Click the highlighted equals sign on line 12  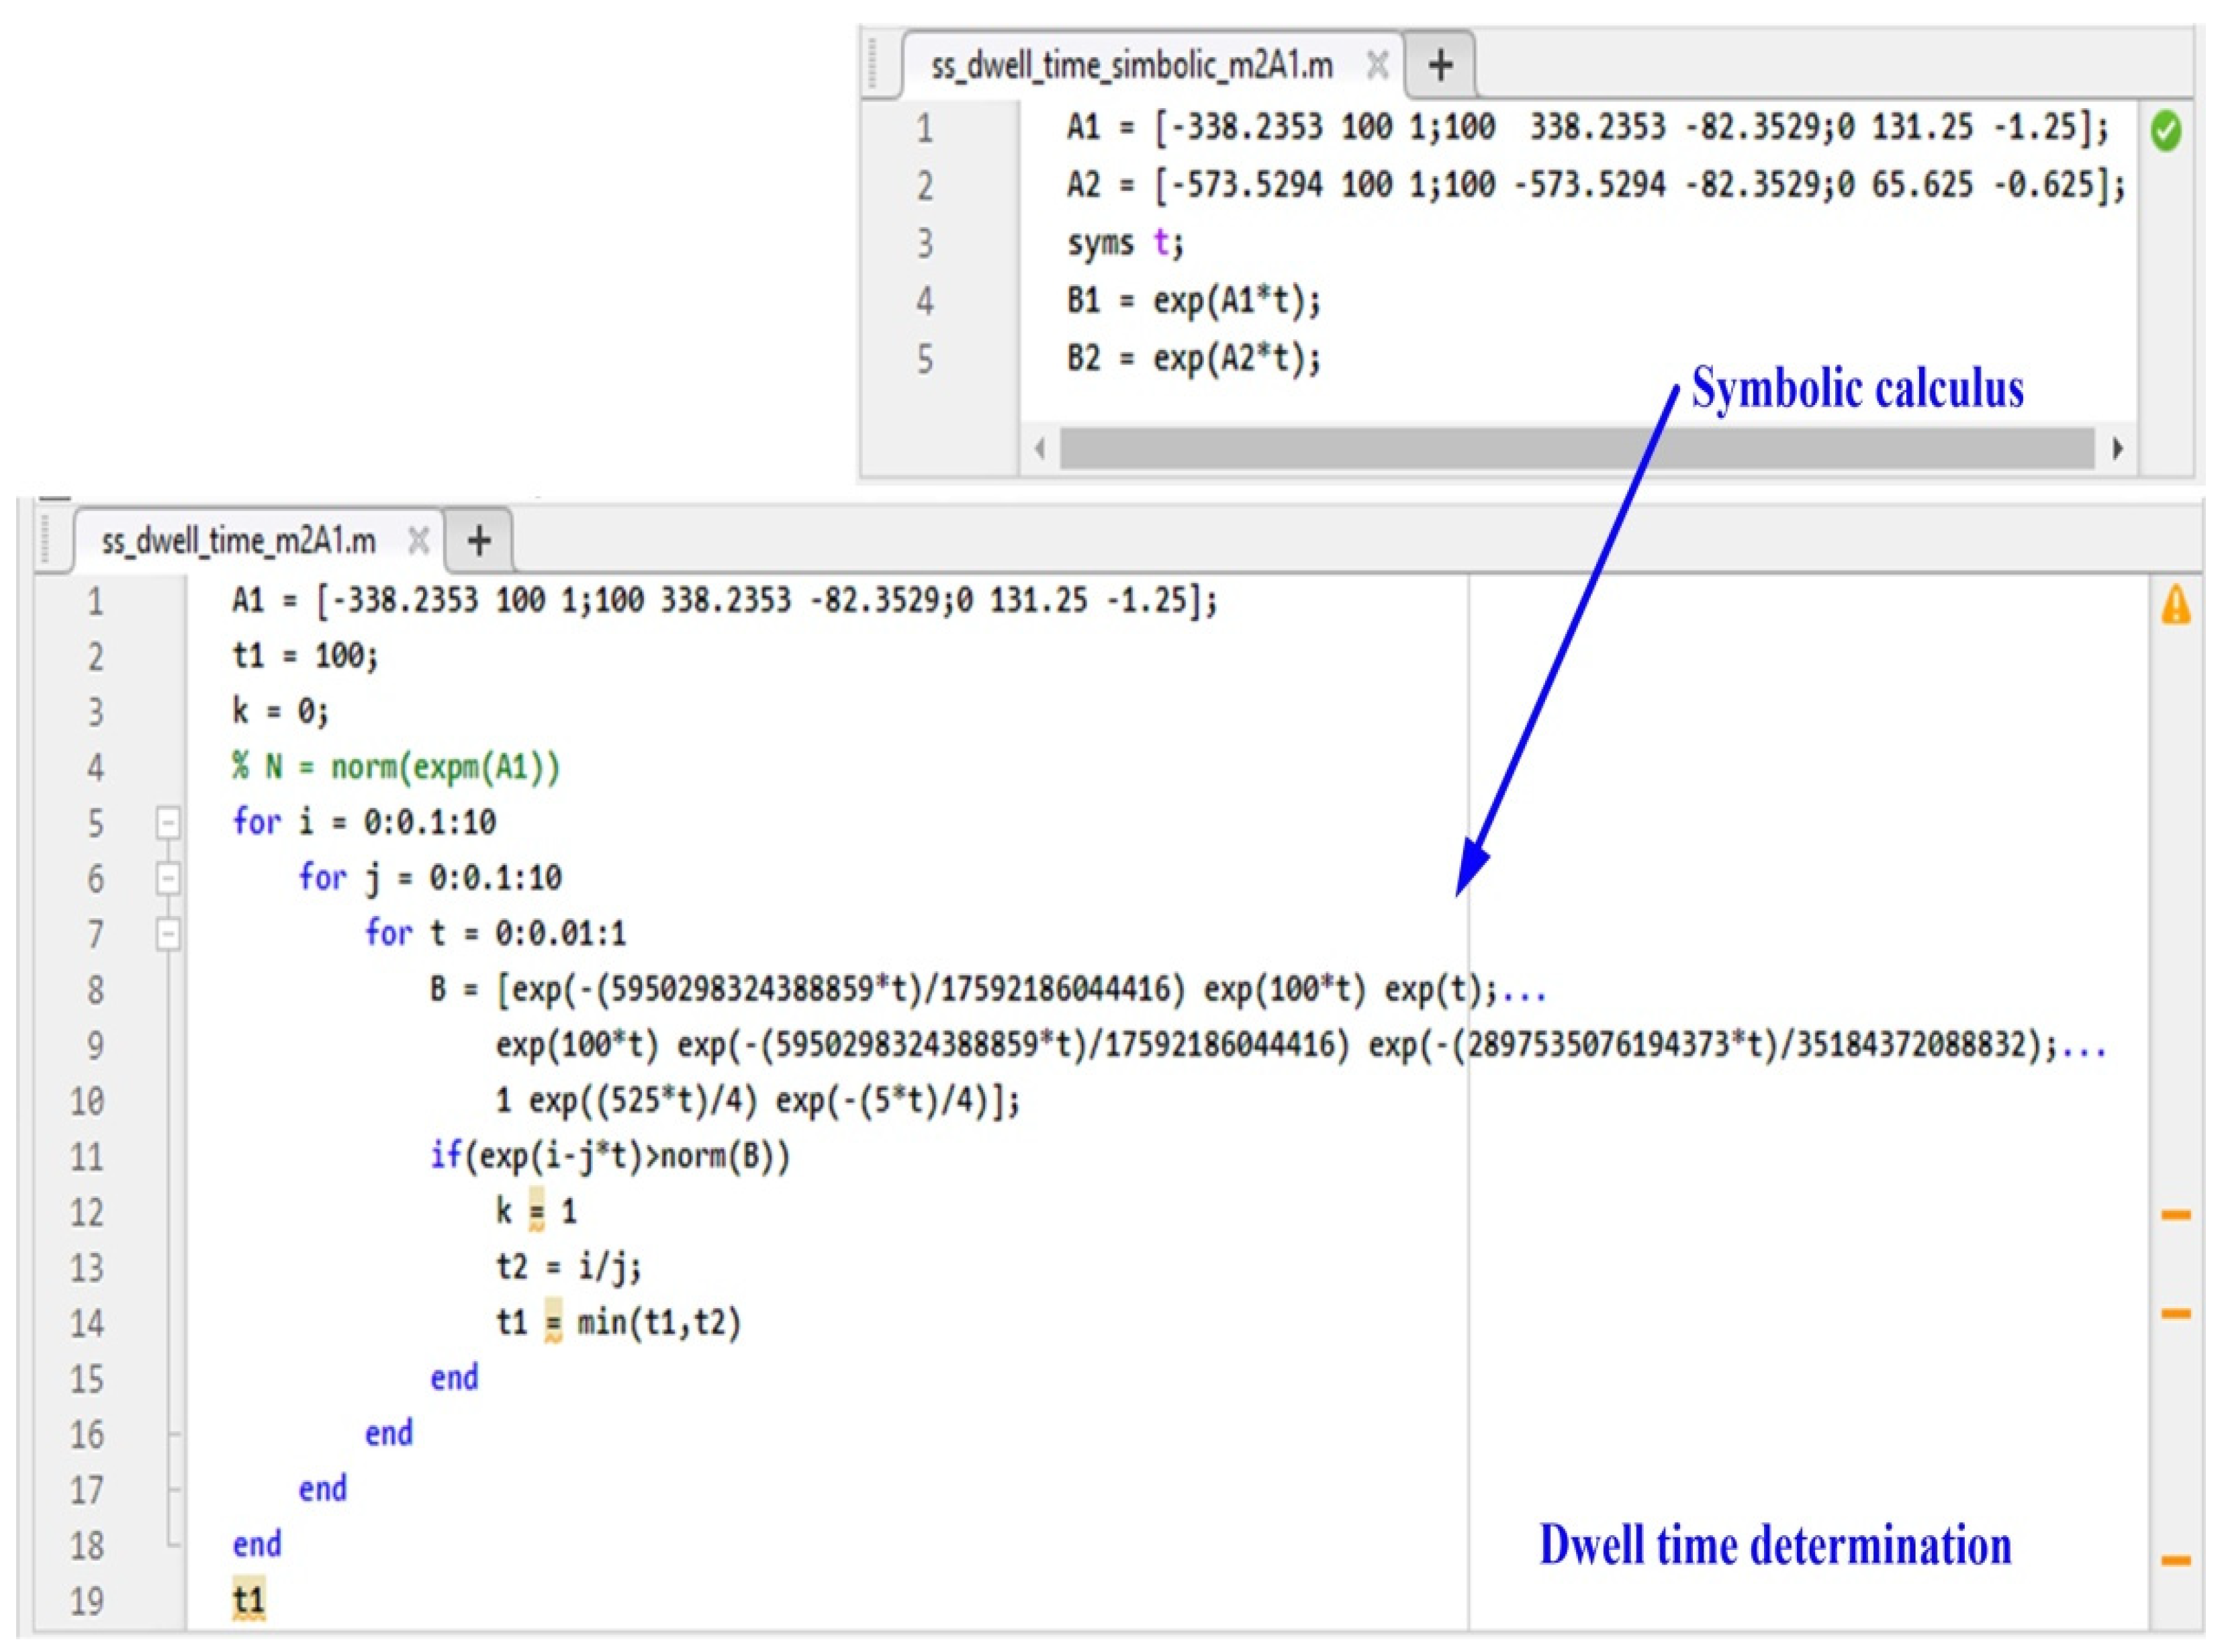537,1211
